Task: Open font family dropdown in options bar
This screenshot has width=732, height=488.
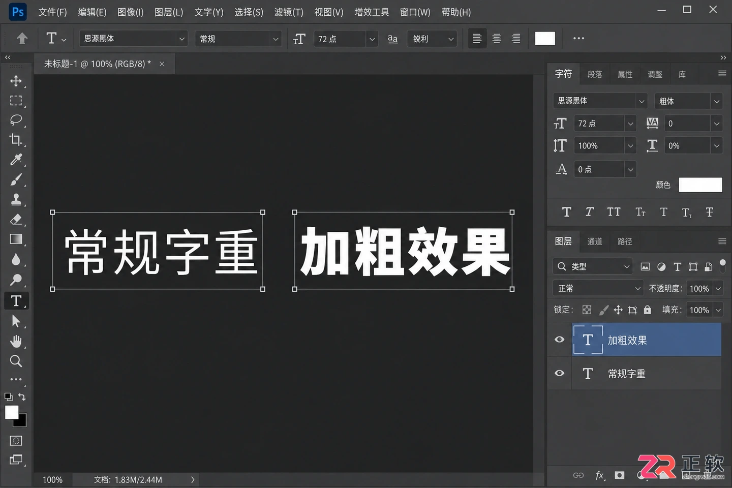Action: tap(134, 39)
